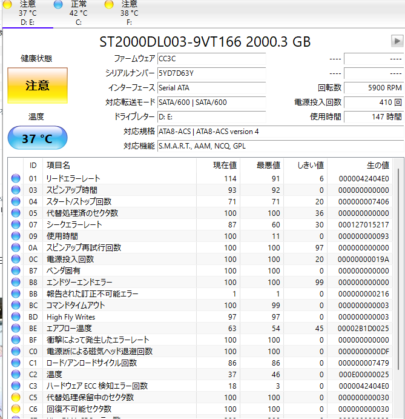Image resolution: width=405 pixels, height=419 pixels.
Task: Click the status icon for ID 09 使用時間
Action: click(16, 236)
